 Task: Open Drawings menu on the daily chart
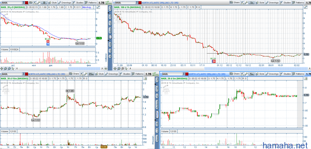coord(64,3)
